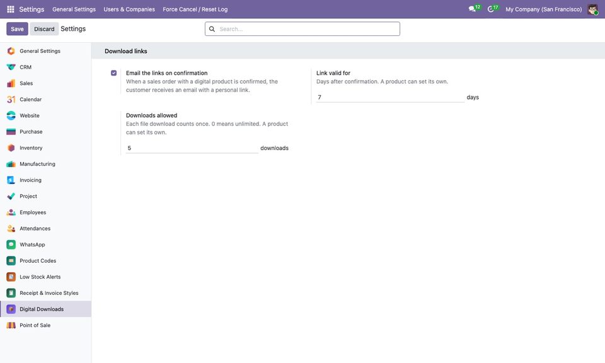Click the Settings app title in navbar

click(x=32, y=9)
